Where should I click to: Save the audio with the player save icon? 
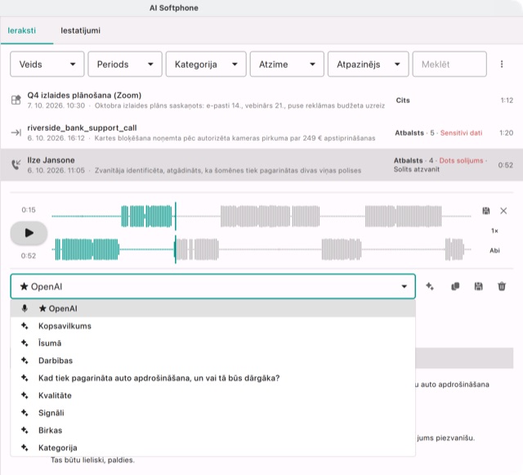[486, 211]
